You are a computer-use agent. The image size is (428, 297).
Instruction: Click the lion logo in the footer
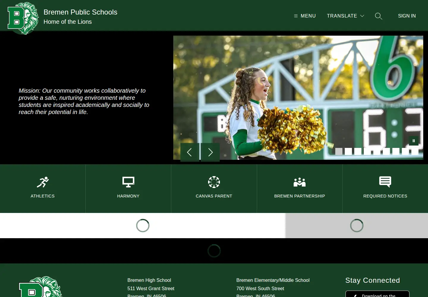pyautogui.click(x=41, y=287)
